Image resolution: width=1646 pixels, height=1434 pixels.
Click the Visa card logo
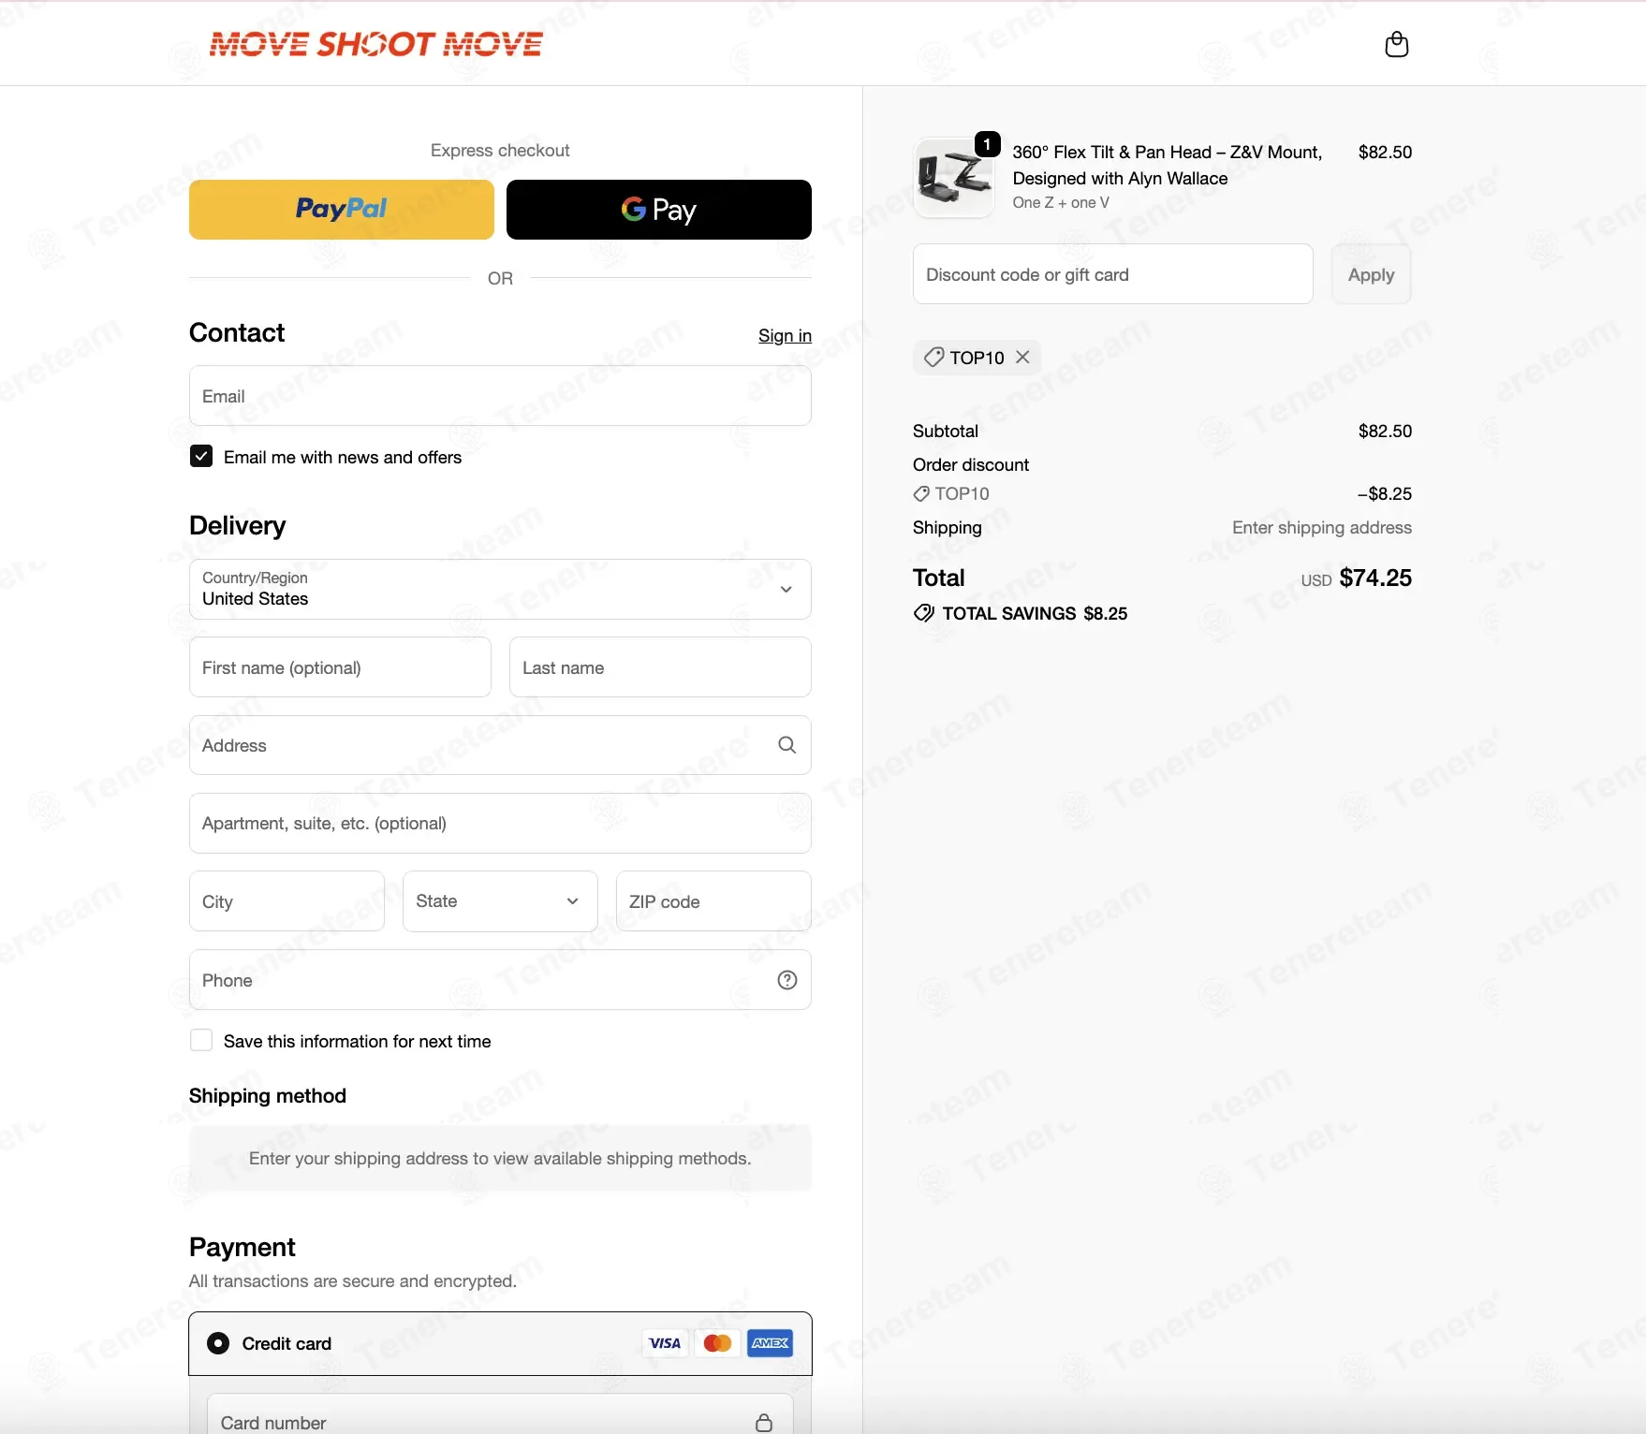(665, 1343)
